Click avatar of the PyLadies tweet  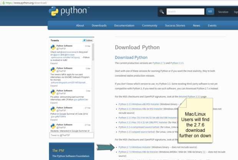pos(53,92)
